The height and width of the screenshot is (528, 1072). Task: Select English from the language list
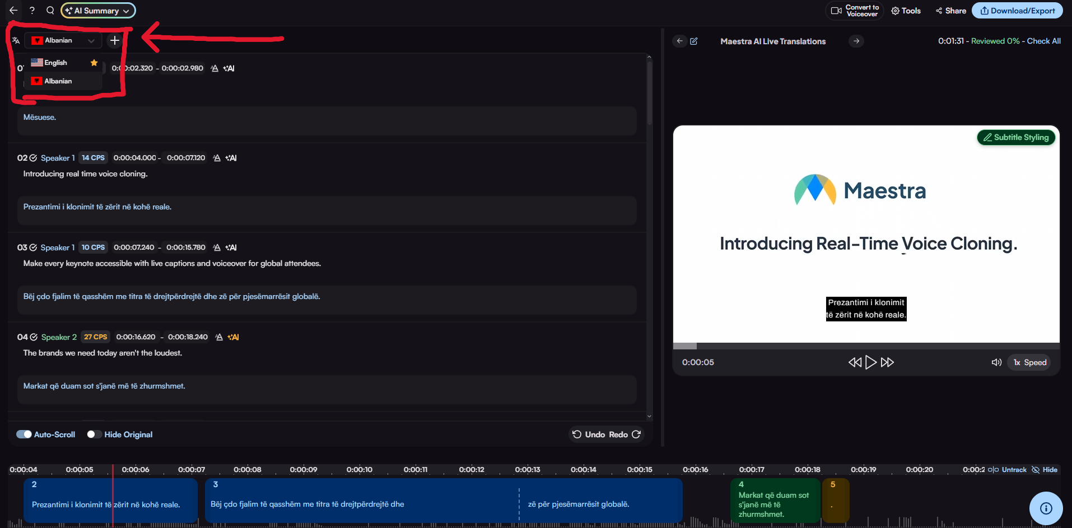coord(56,63)
